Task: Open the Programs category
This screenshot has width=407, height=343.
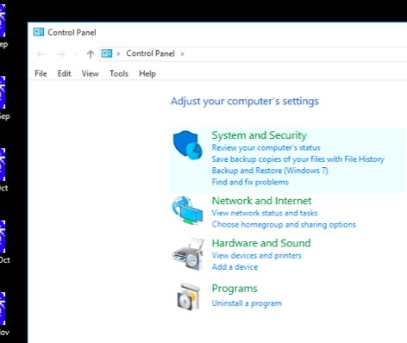Action: tap(235, 289)
